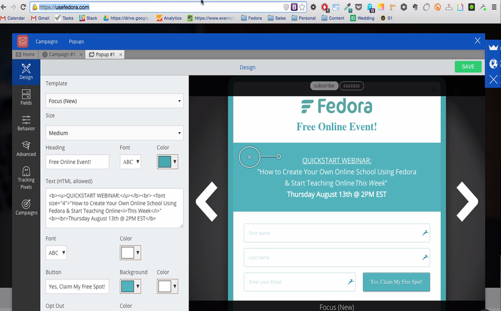Click First name field in preview
Image resolution: width=501 pixels, height=311 pixels.
click(337, 233)
